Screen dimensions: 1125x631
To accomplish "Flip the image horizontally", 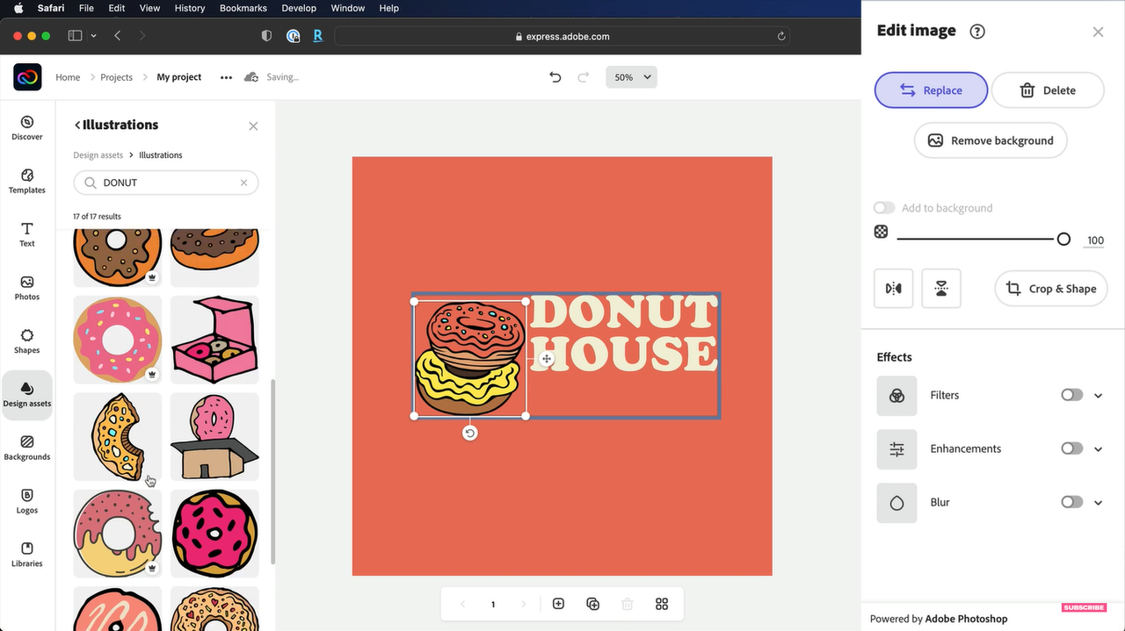I will (x=894, y=289).
